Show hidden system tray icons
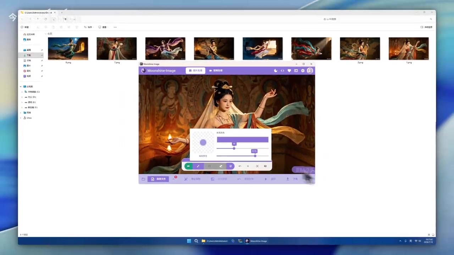Screen dimensions: 454x255 point(400,241)
